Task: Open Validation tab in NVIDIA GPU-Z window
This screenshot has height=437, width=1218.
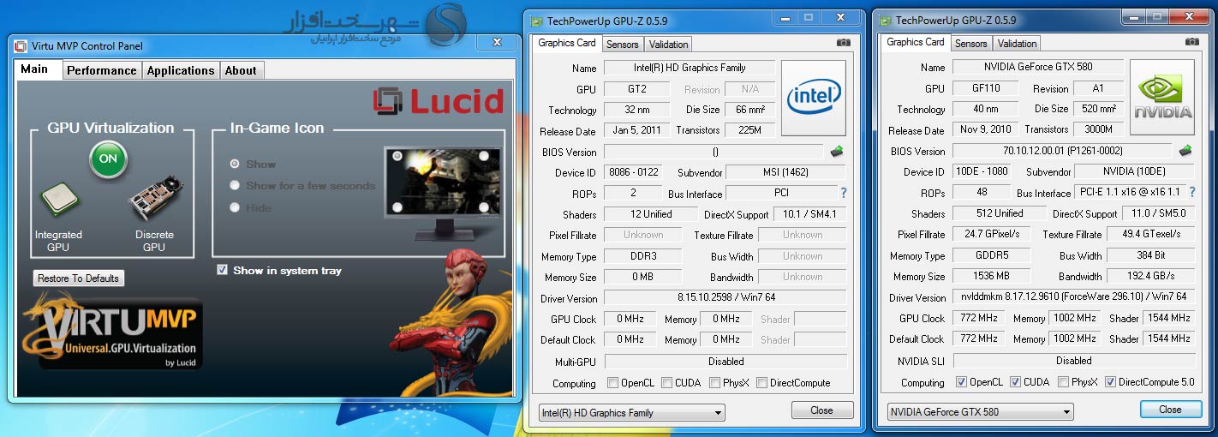Action: tap(1017, 44)
